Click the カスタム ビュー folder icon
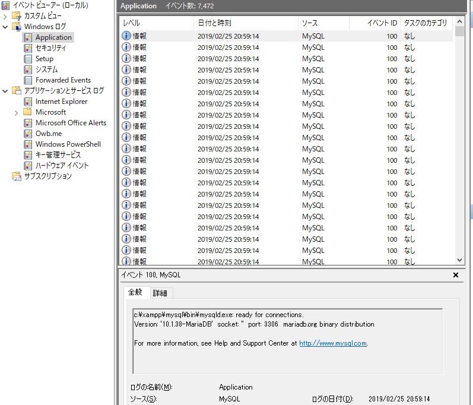The image size is (473, 405). [16, 16]
